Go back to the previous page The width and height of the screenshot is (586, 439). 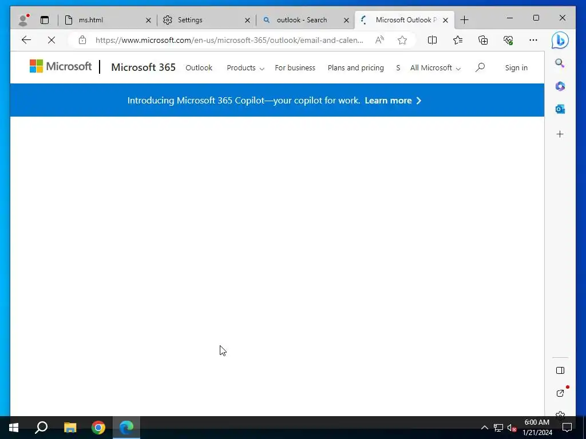pos(26,40)
